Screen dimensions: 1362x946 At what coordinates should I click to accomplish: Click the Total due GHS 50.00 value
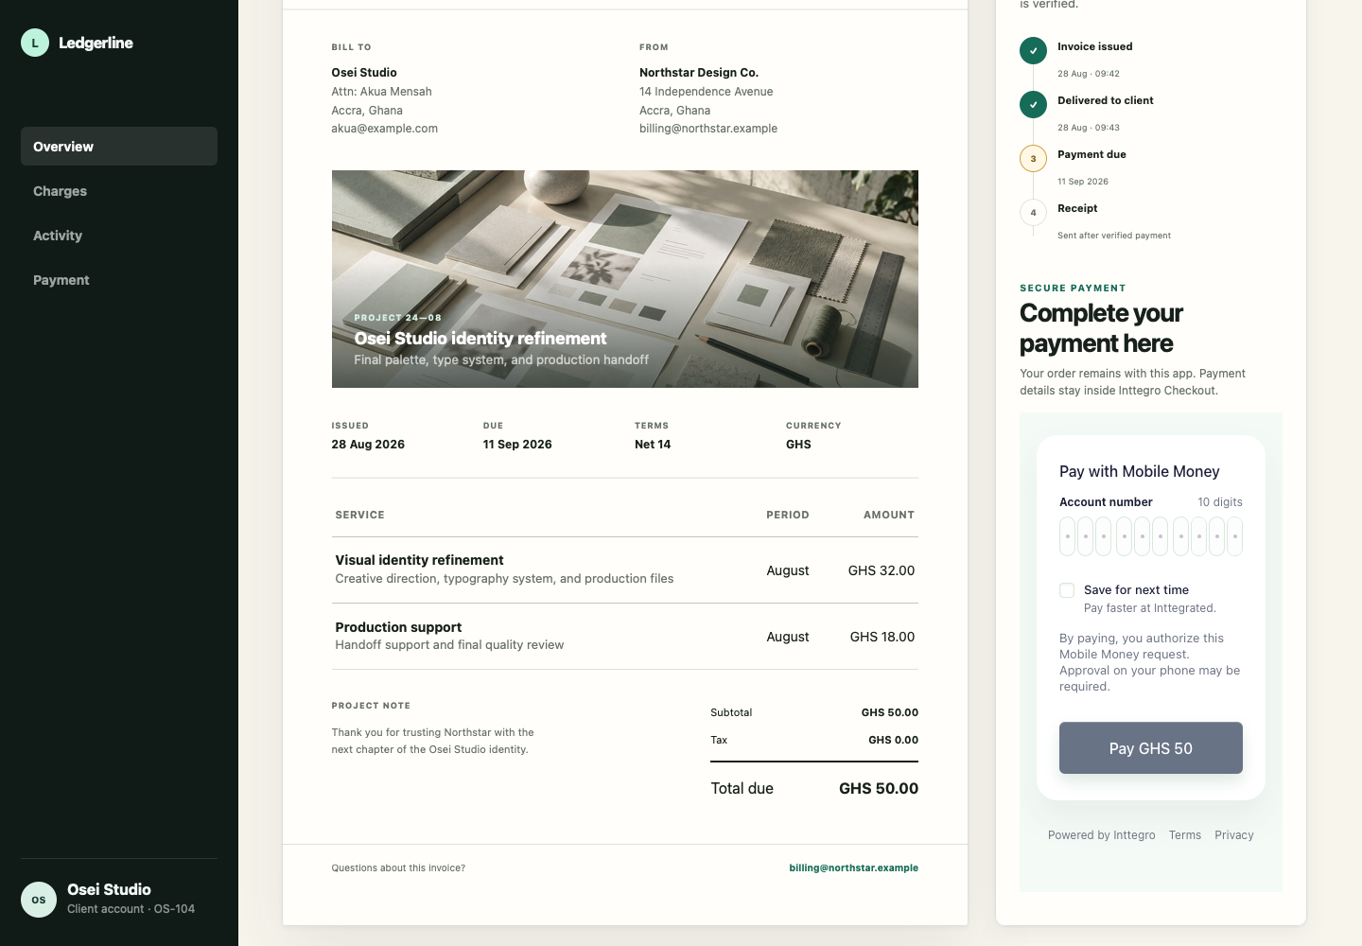click(879, 788)
